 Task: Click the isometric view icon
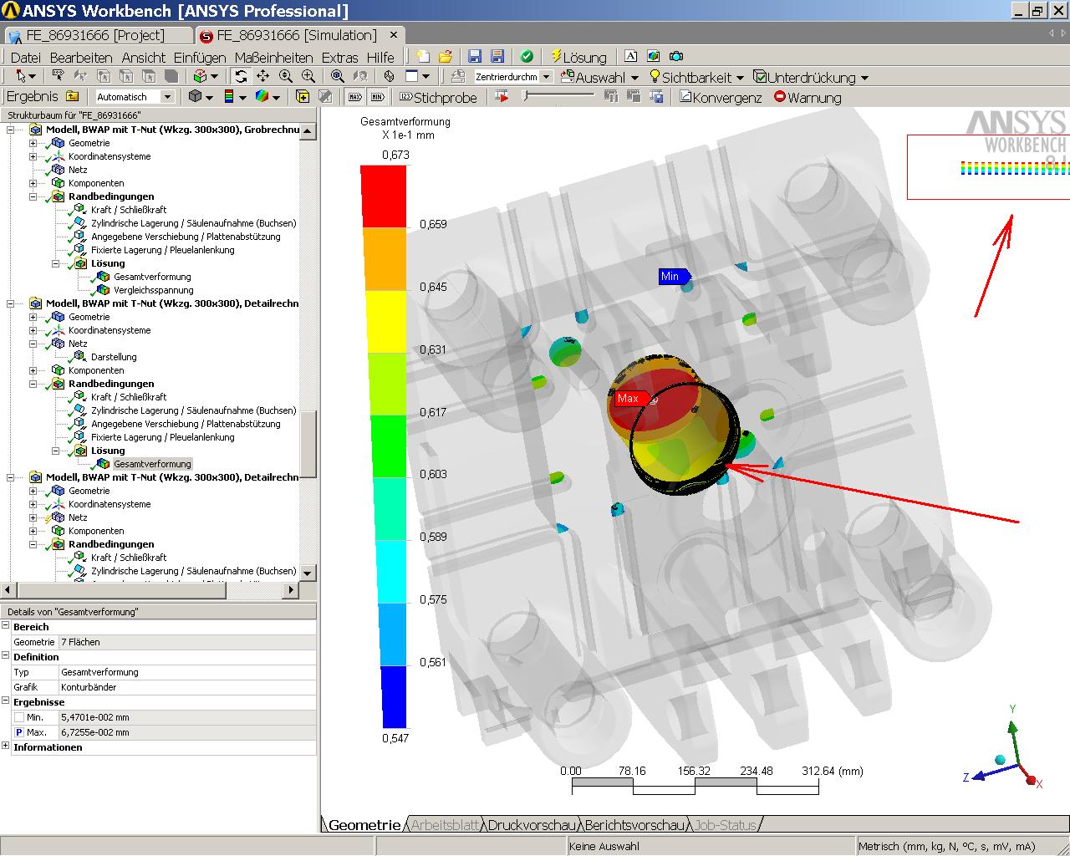[x=389, y=76]
